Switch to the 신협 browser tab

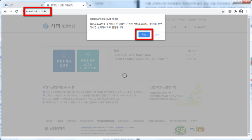pyautogui.click(x=24, y=5)
